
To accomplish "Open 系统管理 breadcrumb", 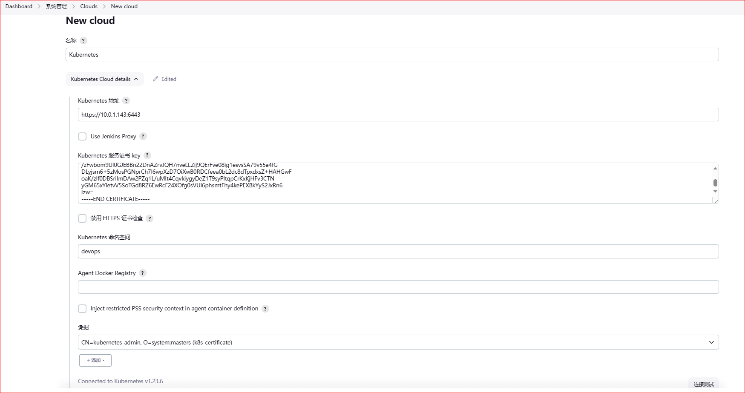I will pyautogui.click(x=56, y=6).
